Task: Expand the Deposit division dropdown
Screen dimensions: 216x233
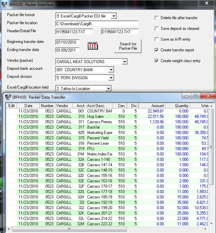Action: (x=111, y=78)
